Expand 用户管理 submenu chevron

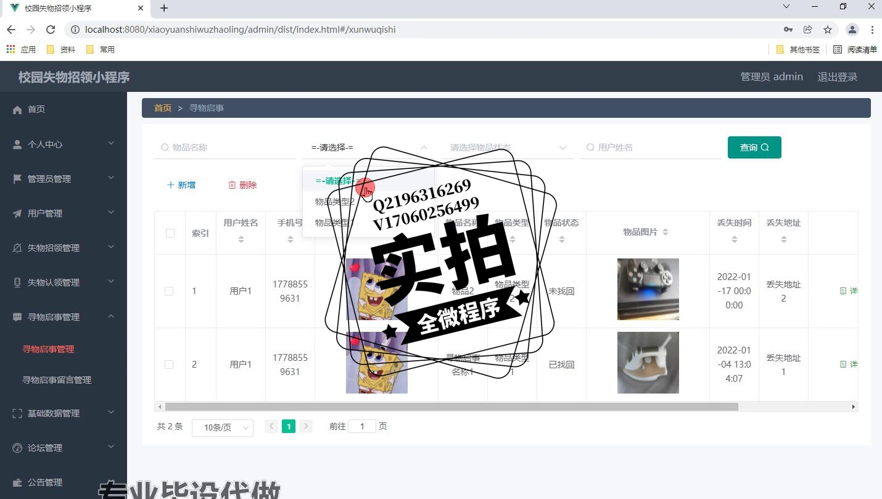(111, 213)
